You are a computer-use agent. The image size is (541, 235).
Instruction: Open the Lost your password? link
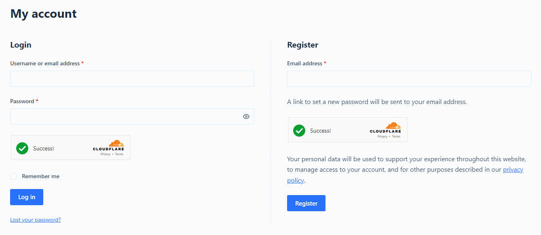pos(35,219)
